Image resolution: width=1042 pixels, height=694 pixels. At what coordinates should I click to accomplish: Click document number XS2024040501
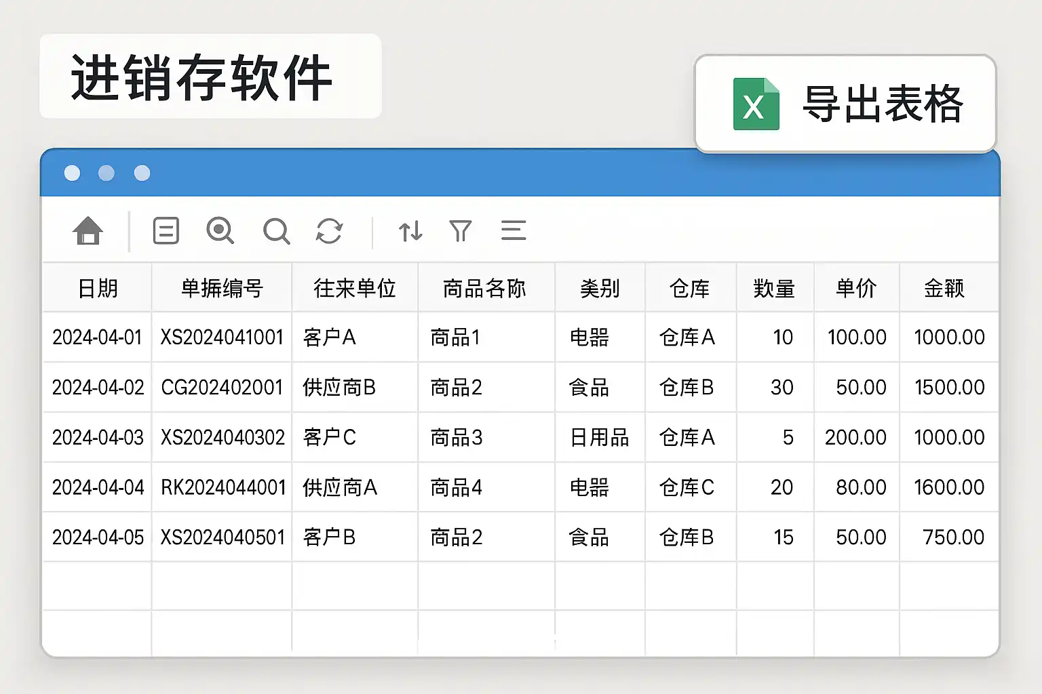click(x=223, y=537)
